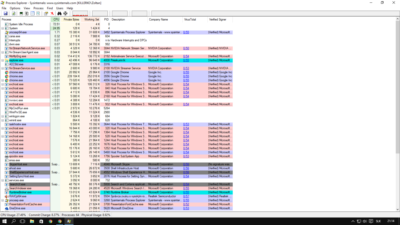Collapse the services.exe tree node
Screen dimensions: 400x225
[2, 180]
